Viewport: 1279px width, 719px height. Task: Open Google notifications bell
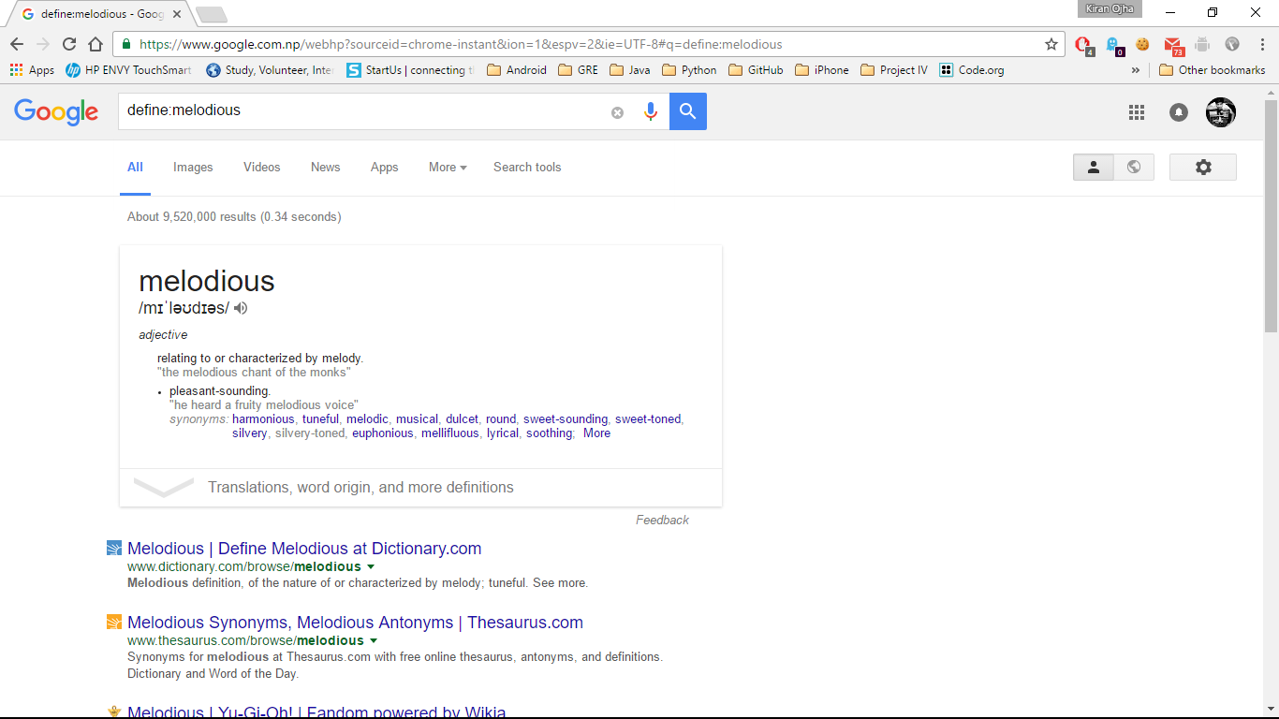click(1179, 112)
